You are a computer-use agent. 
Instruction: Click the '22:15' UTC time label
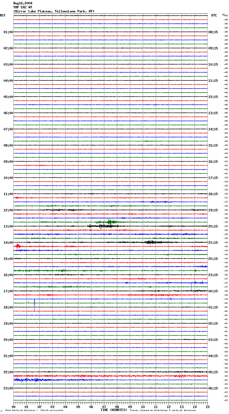[213, 259]
